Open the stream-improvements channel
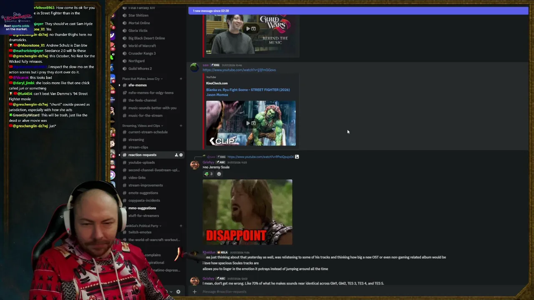Viewport: 534px width, 300px height. [146, 185]
